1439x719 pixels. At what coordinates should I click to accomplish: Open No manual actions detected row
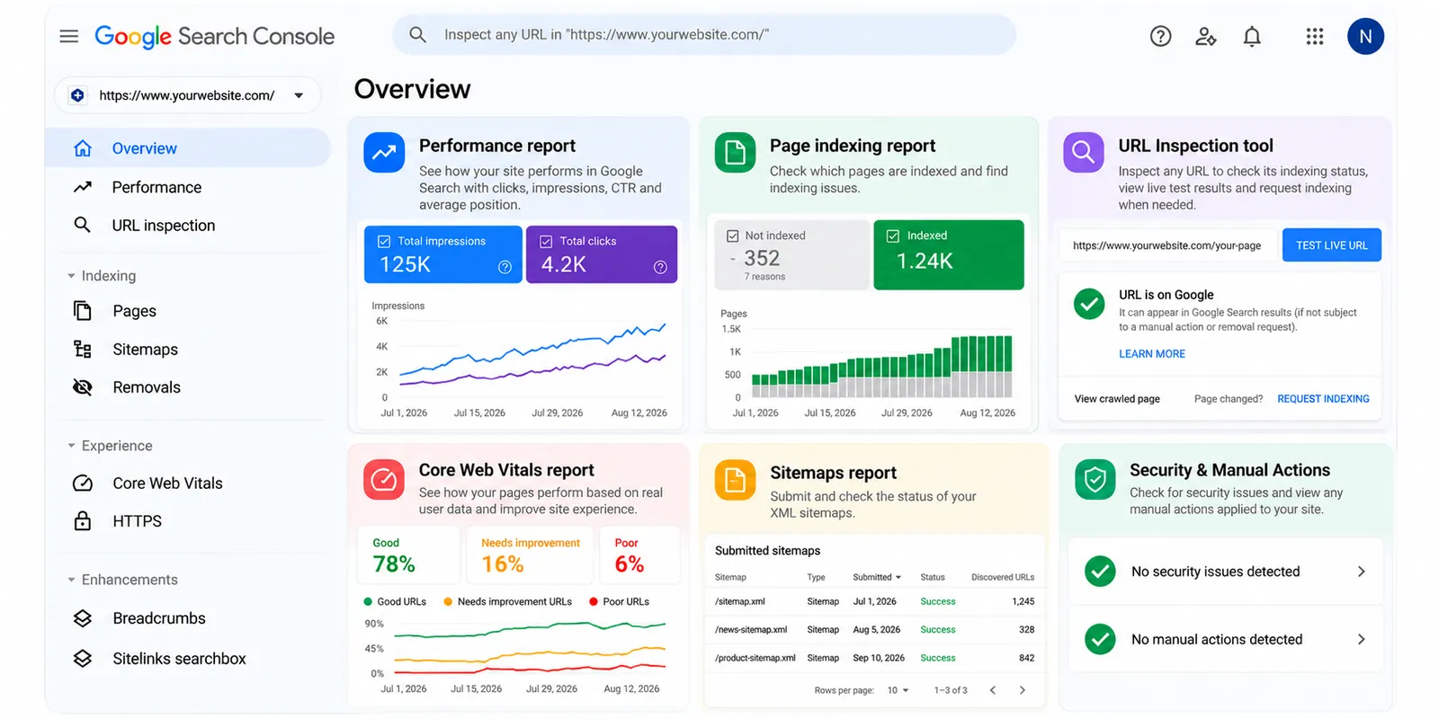coord(1225,639)
